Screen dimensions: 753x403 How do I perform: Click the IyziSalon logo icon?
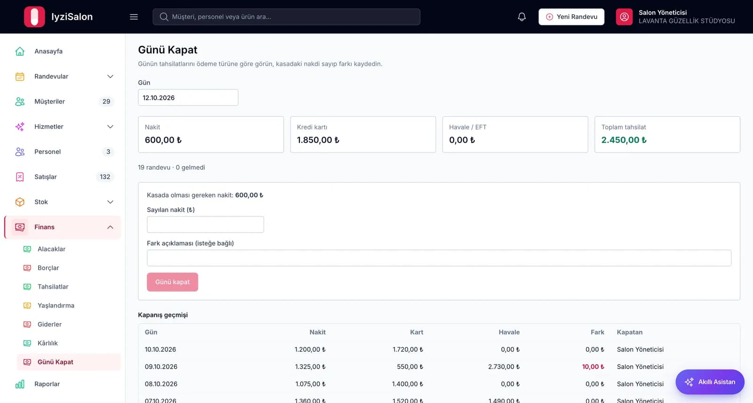[x=34, y=17]
